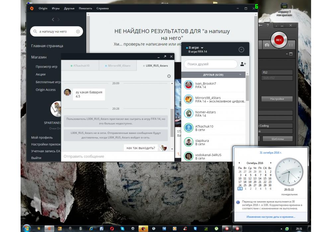The height and width of the screenshot is (232, 332).
Task: Collapse the ДРУЗЬЯ (6/20) friends group
Action: pos(240,75)
